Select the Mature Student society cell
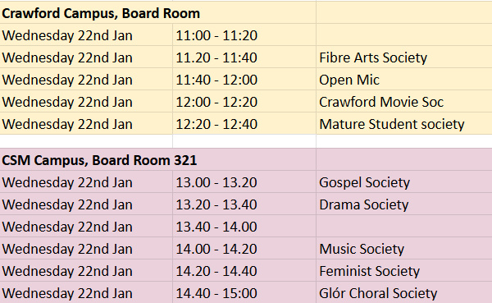The height and width of the screenshot is (303, 492). point(404,123)
